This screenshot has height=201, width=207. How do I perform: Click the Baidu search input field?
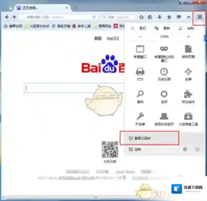click(74, 88)
